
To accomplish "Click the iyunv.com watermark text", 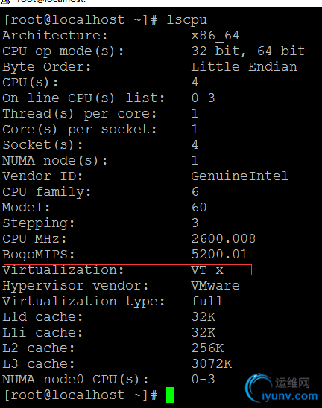I will point(290,396).
